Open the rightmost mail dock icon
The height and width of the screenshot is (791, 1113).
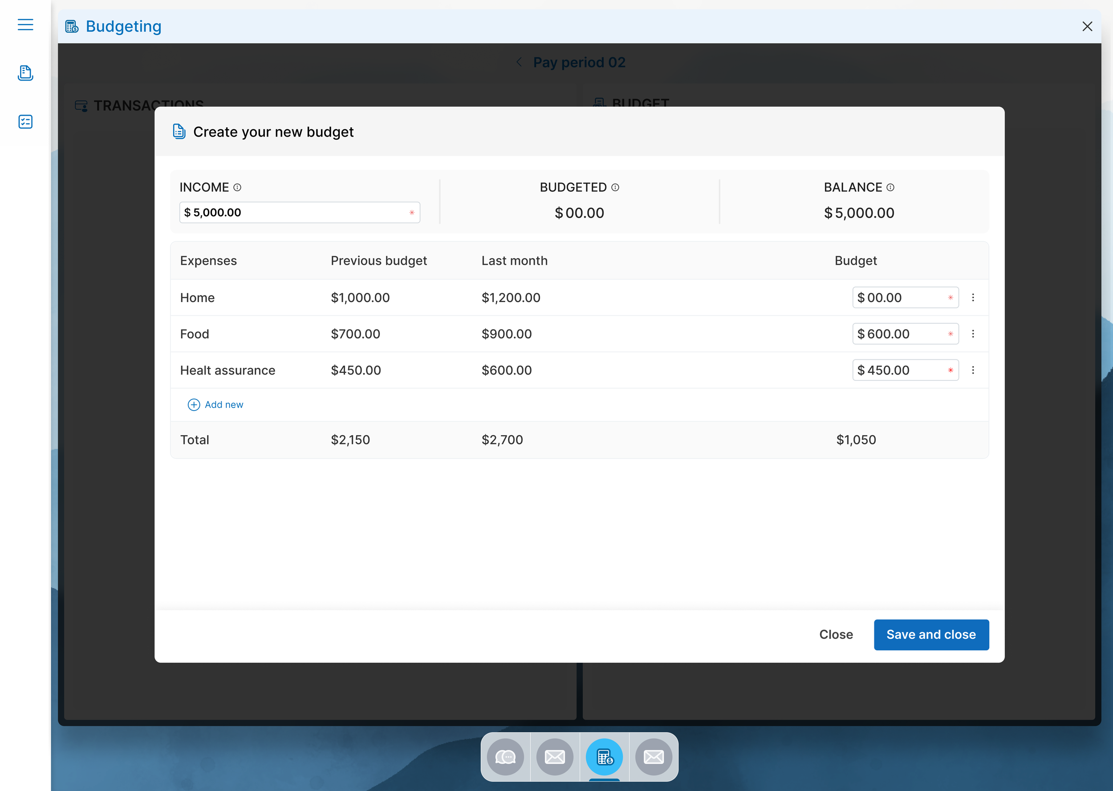654,757
